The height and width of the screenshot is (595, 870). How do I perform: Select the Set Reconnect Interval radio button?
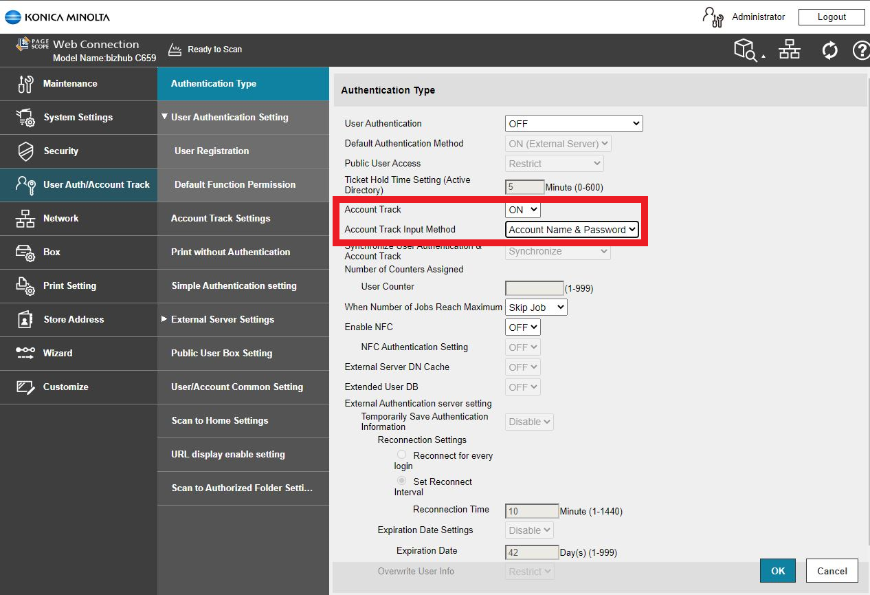coord(402,482)
